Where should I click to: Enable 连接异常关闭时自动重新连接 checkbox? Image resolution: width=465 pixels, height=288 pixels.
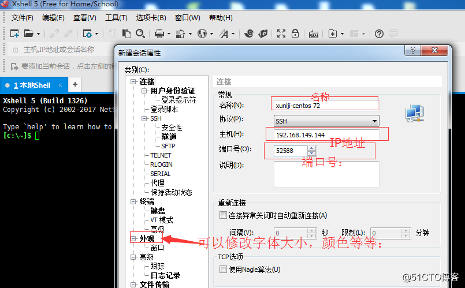click(x=223, y=215)
